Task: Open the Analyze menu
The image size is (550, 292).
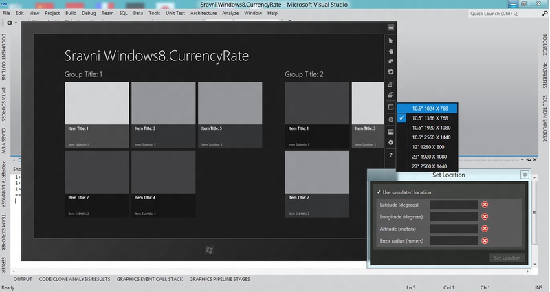Action: coord(230,13)
